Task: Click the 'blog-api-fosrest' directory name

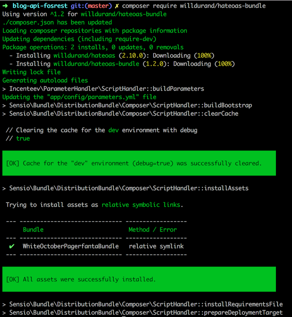Action: (x=40, y=6)
